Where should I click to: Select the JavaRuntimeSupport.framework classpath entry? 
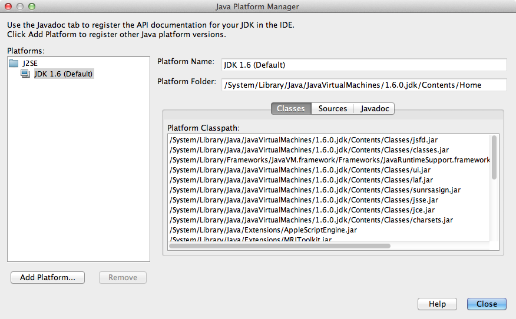pos(329,160)
